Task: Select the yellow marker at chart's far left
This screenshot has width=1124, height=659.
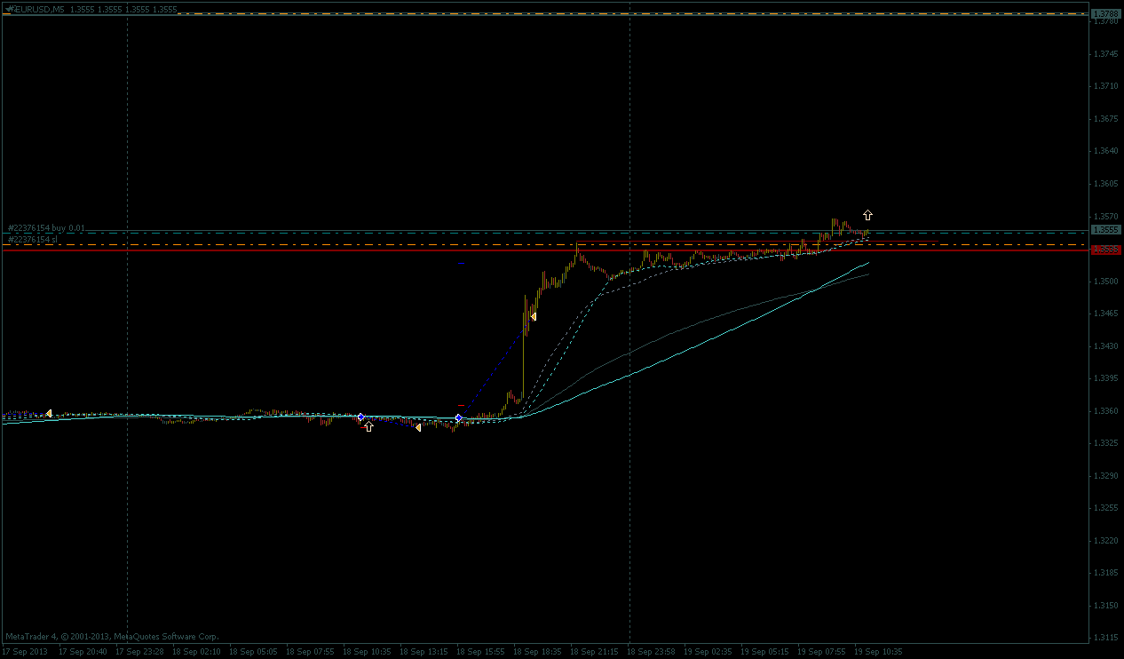Action: [x=49, y=413]
